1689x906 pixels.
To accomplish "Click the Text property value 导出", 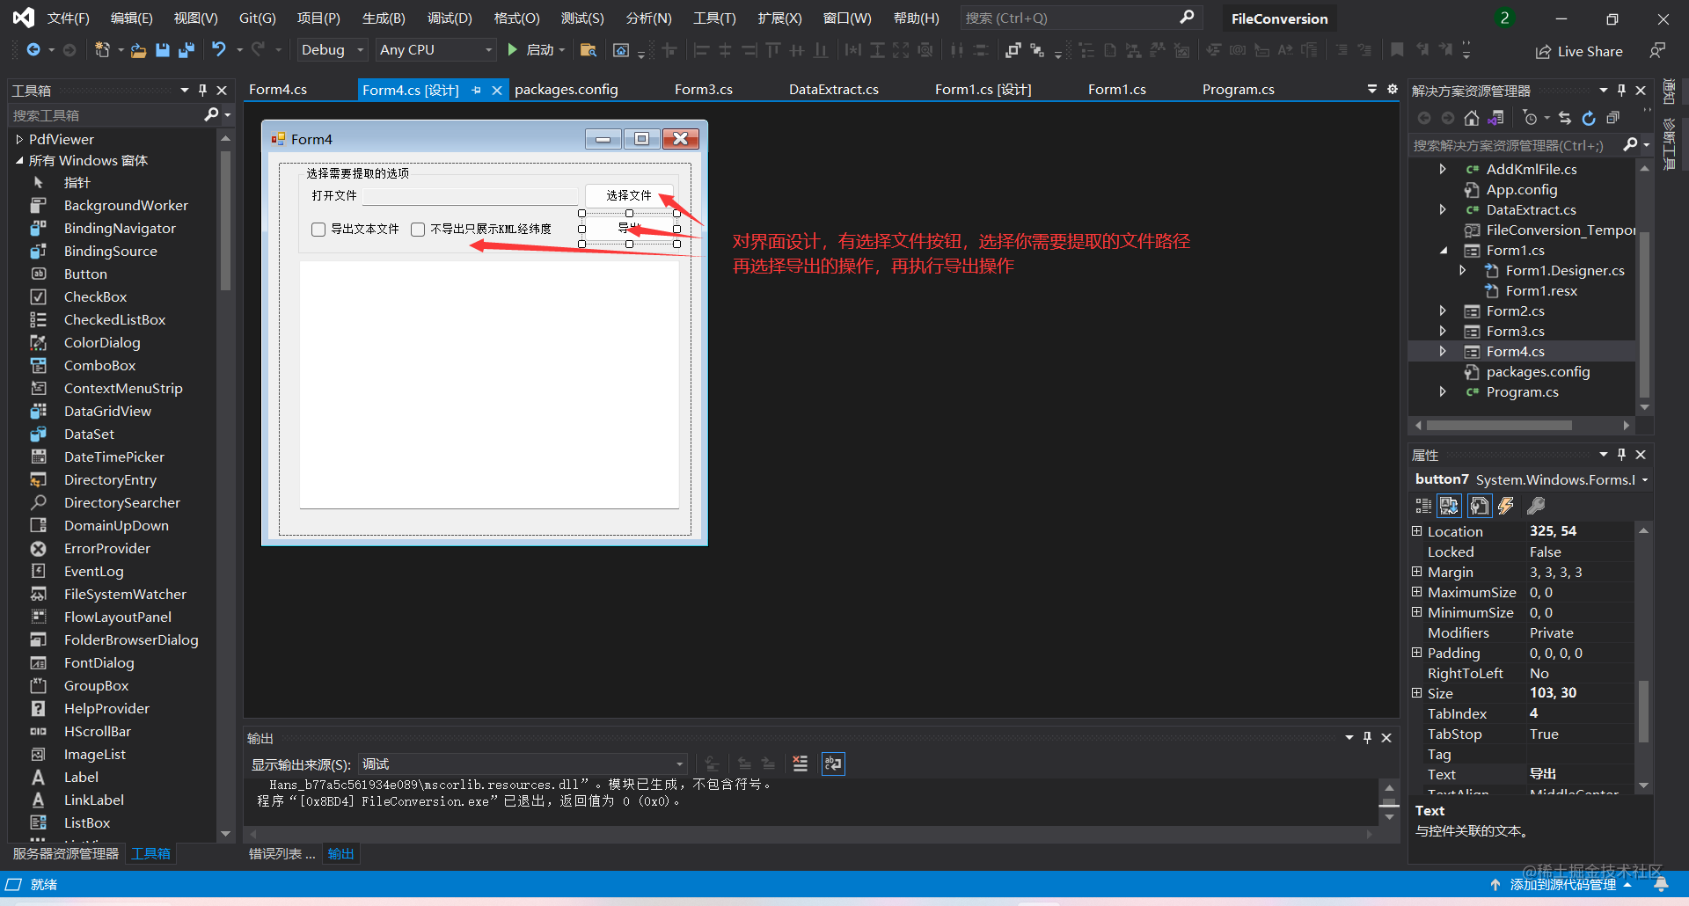I will point(1581,774).
